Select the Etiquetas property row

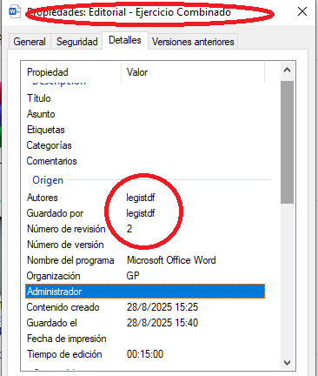click(145, 130)
